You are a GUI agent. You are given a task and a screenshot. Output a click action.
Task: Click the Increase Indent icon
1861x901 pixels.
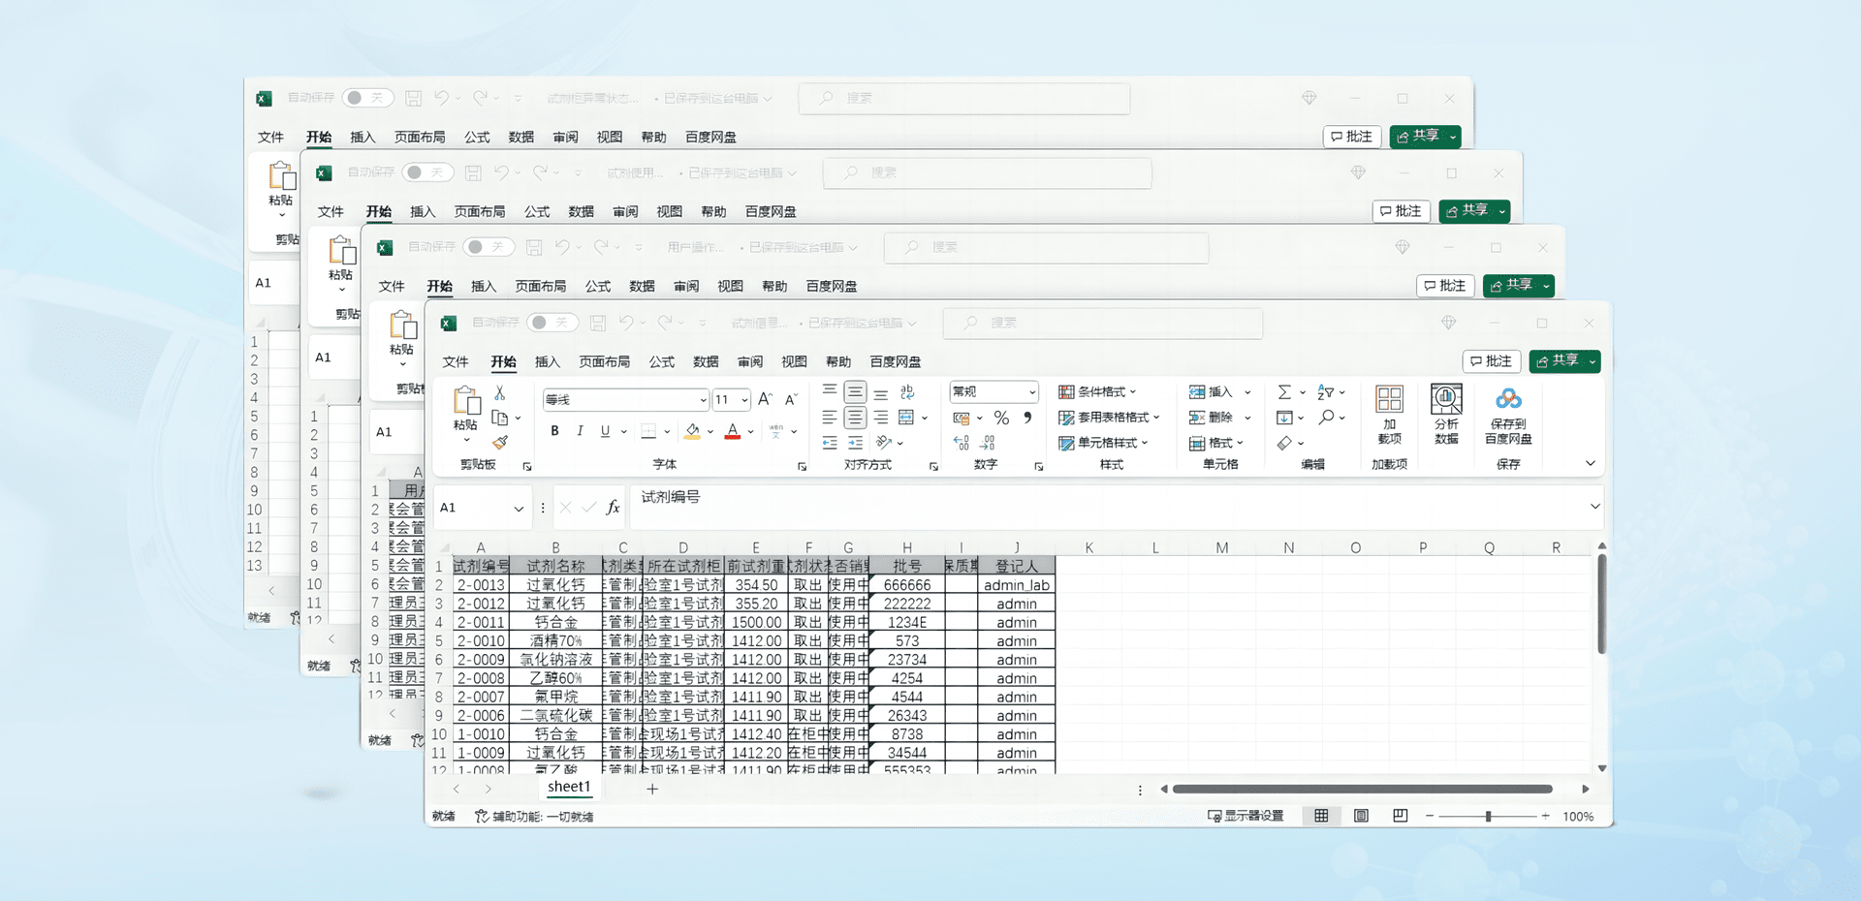pyautogui.click(x=855, y=443)
